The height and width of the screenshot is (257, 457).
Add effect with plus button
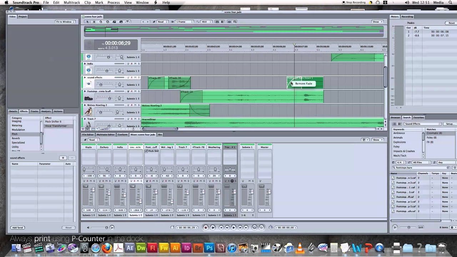[63, 158]
